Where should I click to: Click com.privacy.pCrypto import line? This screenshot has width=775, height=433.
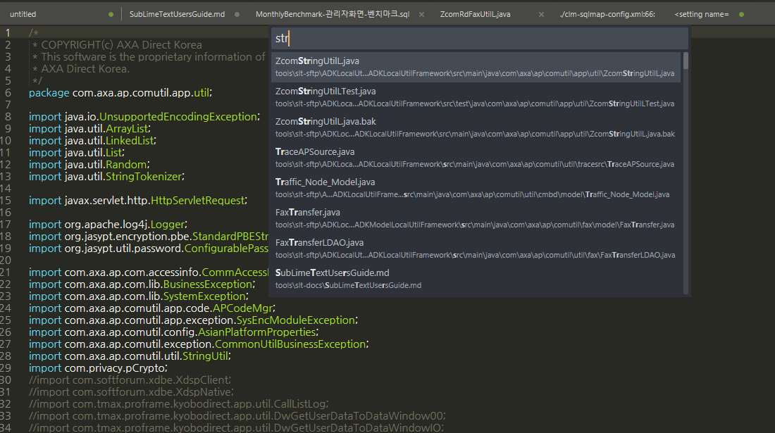pos(98,368)
